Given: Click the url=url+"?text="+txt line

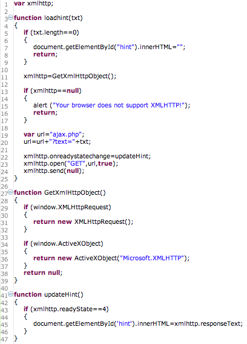Looking at the screenshot, I should click(57, 142).
